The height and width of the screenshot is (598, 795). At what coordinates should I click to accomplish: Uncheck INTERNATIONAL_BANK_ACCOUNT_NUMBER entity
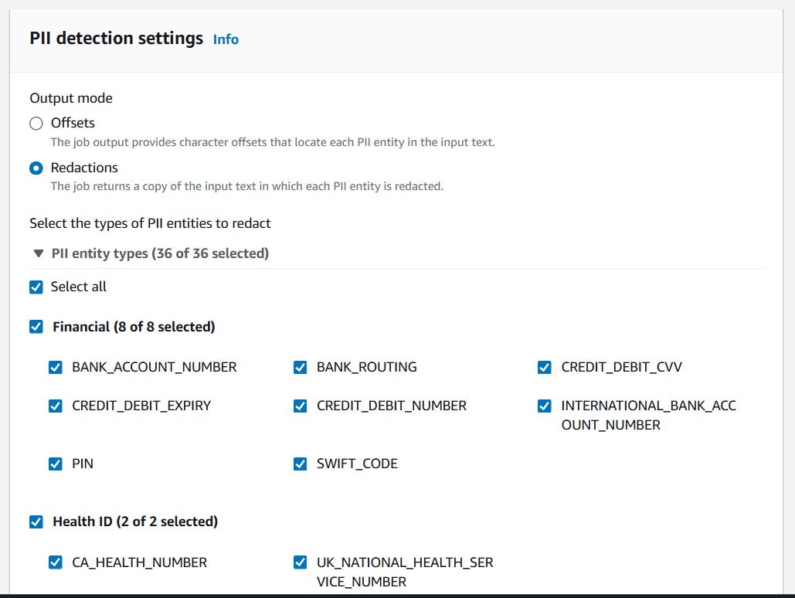pyautogui.click(x=544, y=406)
